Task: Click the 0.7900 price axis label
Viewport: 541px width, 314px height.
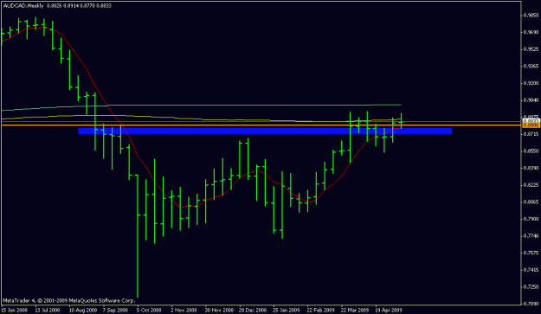Action: [531, 219]
